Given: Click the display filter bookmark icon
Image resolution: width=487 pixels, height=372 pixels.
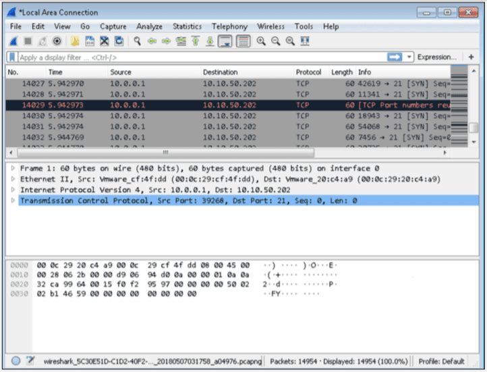Looking at the screenshot, I should (x=11, y=57).
